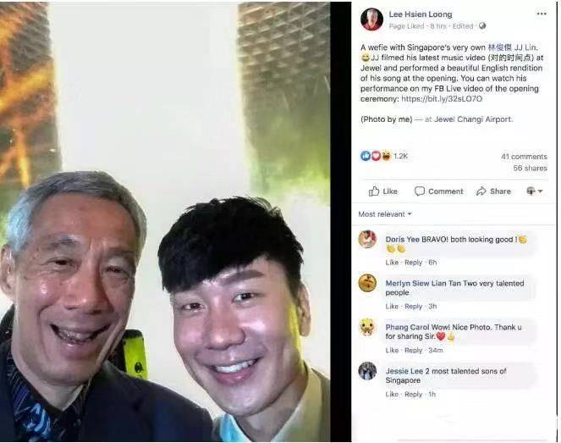The image size is (561, 443).
Task: Reply to Doris Yee's comment
Action: pos(413,263)
